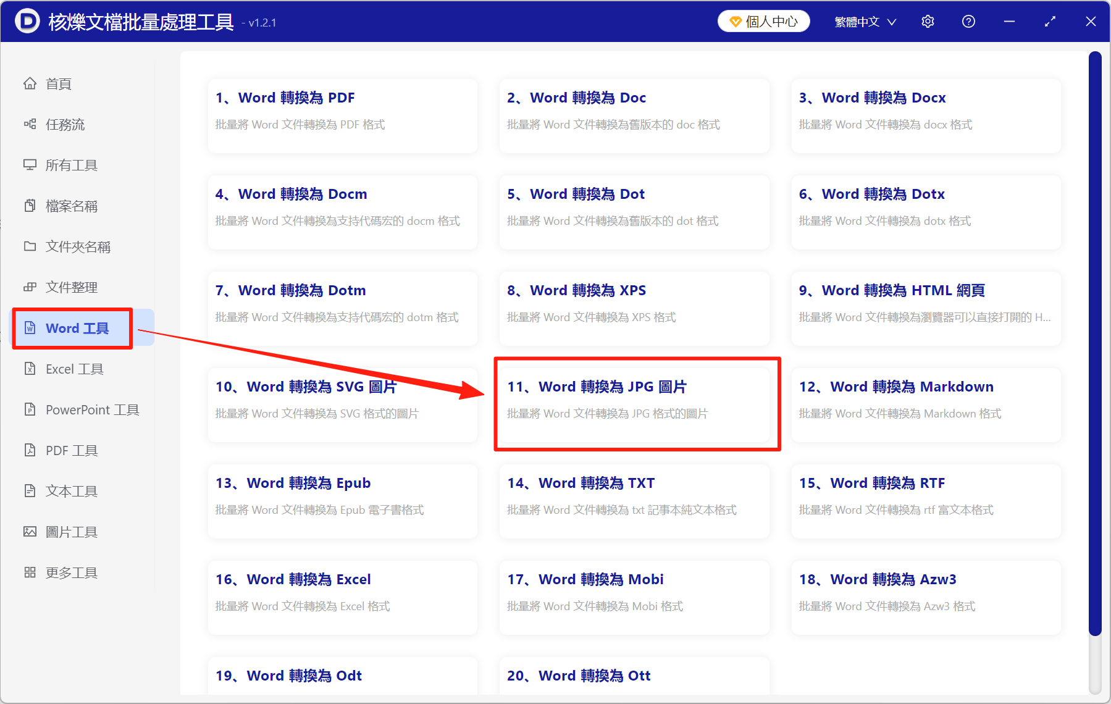Viewport: 1111px width, 704px height.
Task: Select Word 轉換為 PDF tool card
Action: pyautogui.click(x=342, y=115)
